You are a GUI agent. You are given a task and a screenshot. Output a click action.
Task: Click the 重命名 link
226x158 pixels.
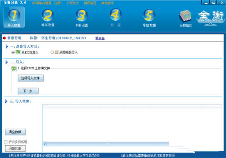[100, 38]
